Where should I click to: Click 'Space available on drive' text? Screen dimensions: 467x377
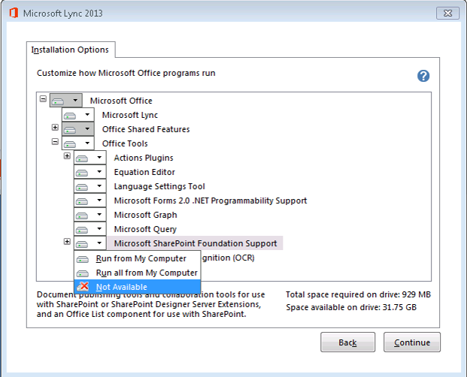point(351,307)
